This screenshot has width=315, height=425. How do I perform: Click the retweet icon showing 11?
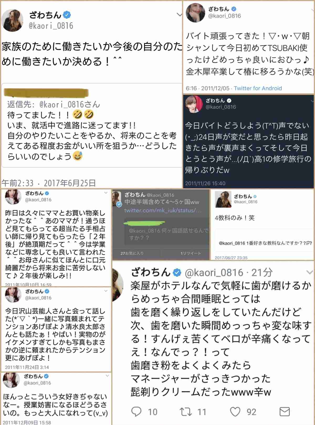point(186,412)
